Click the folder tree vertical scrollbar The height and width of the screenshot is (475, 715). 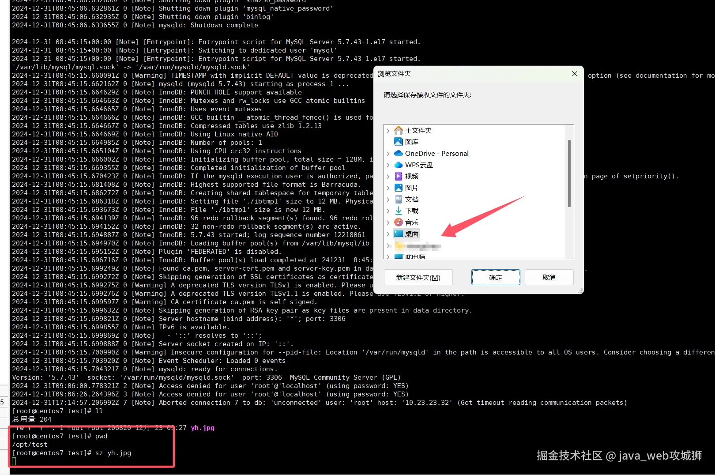coord(569,173)
